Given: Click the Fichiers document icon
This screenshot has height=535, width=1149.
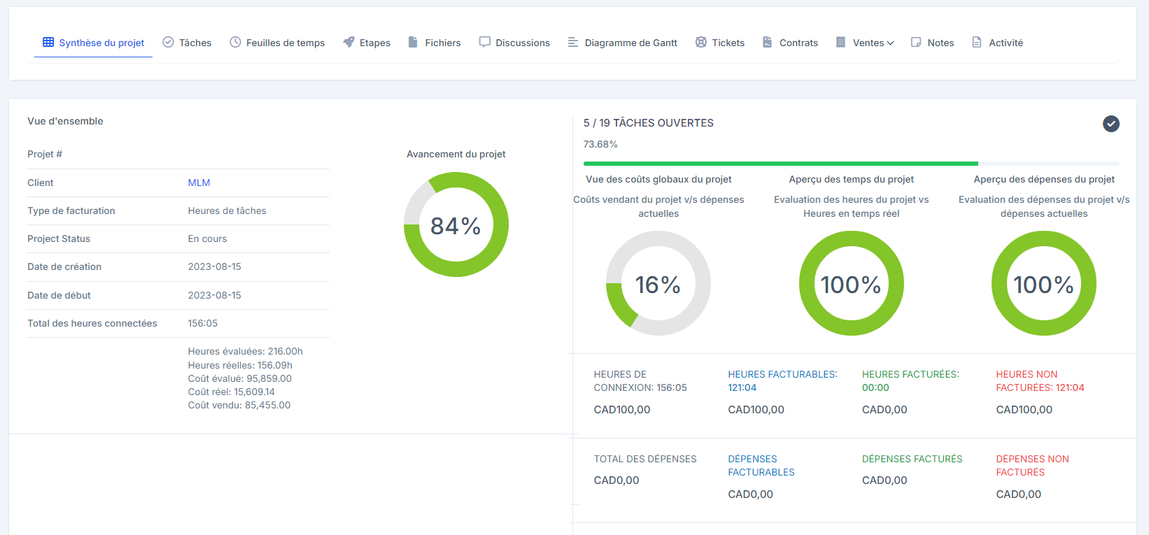Looking at the screenshot, I should point(413,42).
